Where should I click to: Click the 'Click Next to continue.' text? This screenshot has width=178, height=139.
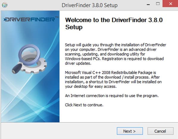point(84,105)
